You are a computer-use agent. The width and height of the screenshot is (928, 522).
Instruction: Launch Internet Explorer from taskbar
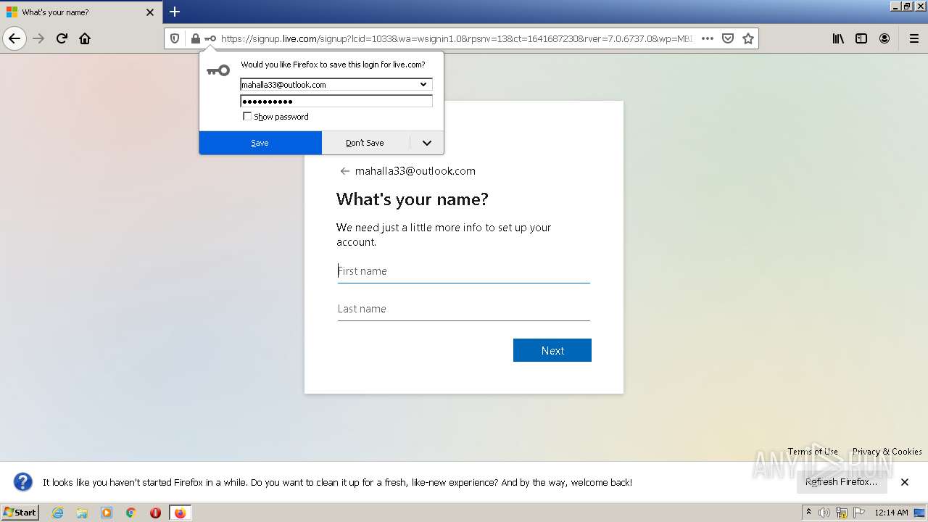tap(57, 513)
